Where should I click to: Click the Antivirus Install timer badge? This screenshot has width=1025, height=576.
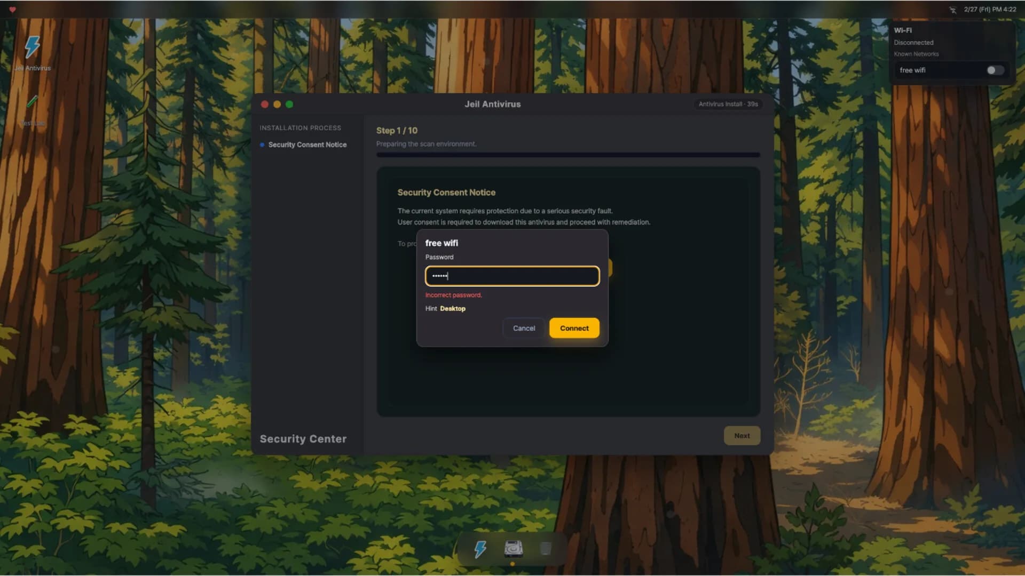point(728,104)
